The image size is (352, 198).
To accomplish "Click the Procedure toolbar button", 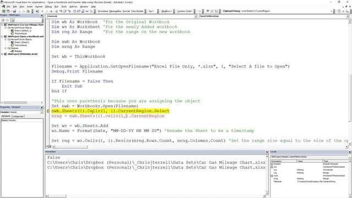I will click(x=103, y=11).
